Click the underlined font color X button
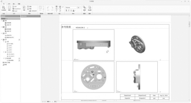The width and height of the screenshot is (191, 103). (x=74, y=11)
